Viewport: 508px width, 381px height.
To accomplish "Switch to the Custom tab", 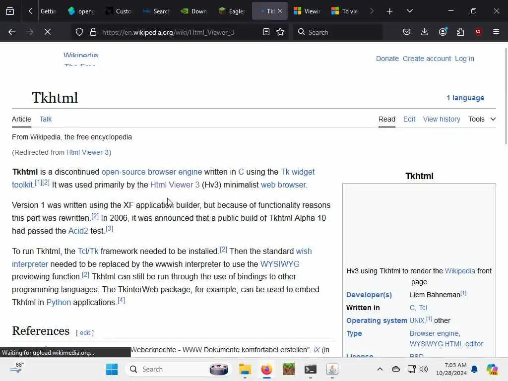I will click(x=119, y=11).
